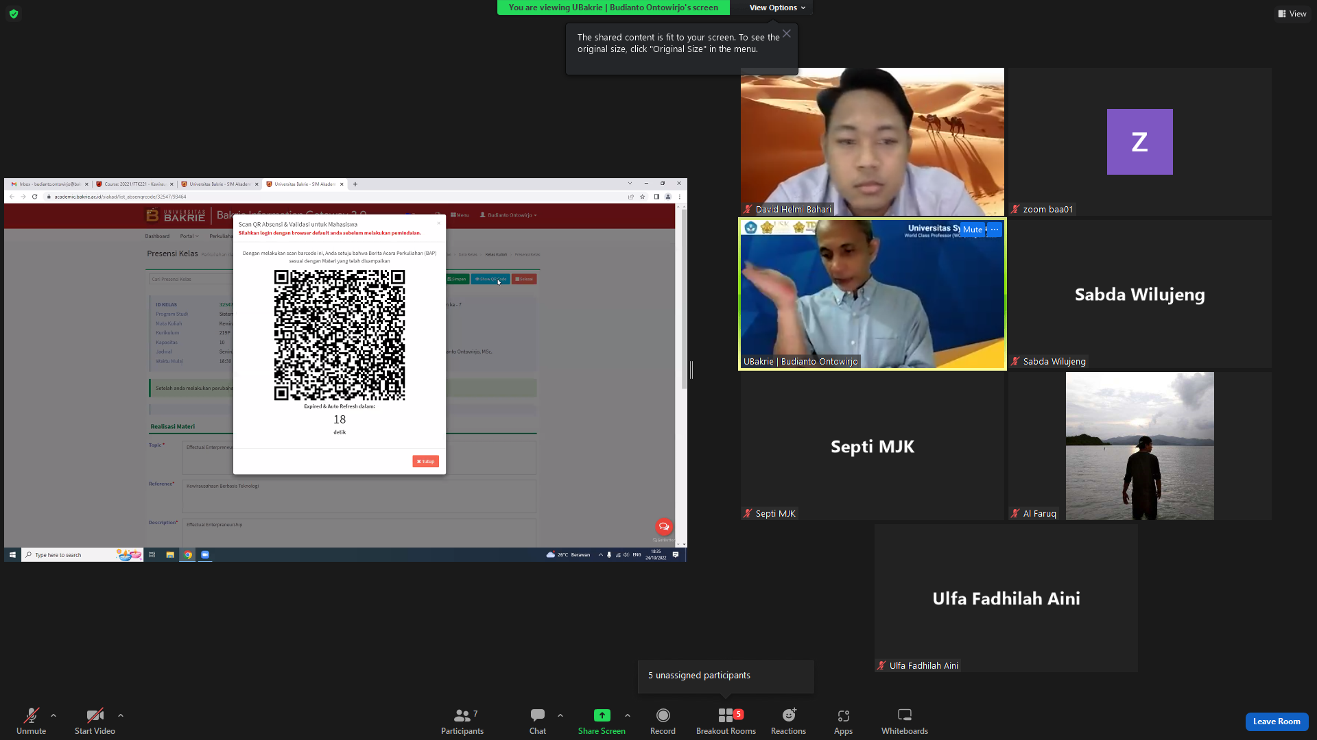1317x740 pixels.
Task: Open the Chat panel
Action: pyautogui.click(x=538, y=721)
